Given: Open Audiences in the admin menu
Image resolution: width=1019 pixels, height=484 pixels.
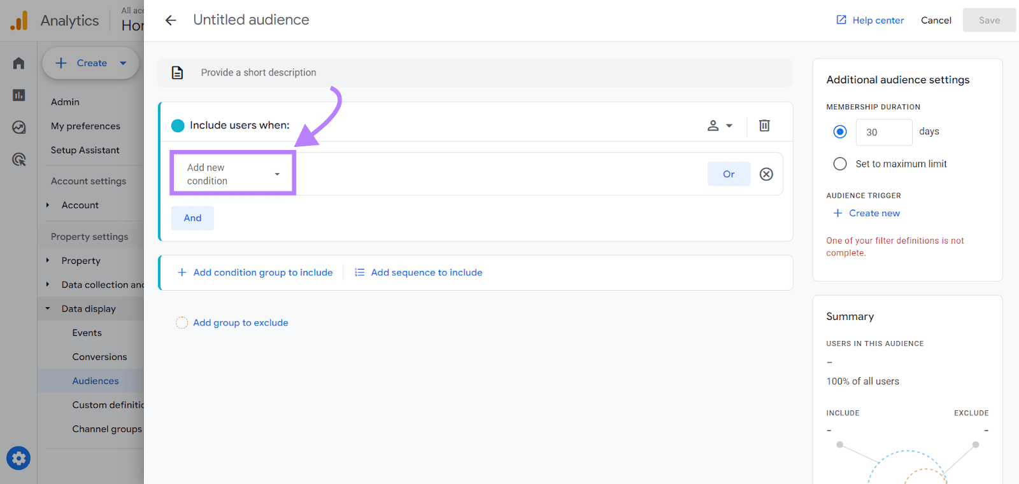Looking at the screenshot, I should click(x=96, y=381).
